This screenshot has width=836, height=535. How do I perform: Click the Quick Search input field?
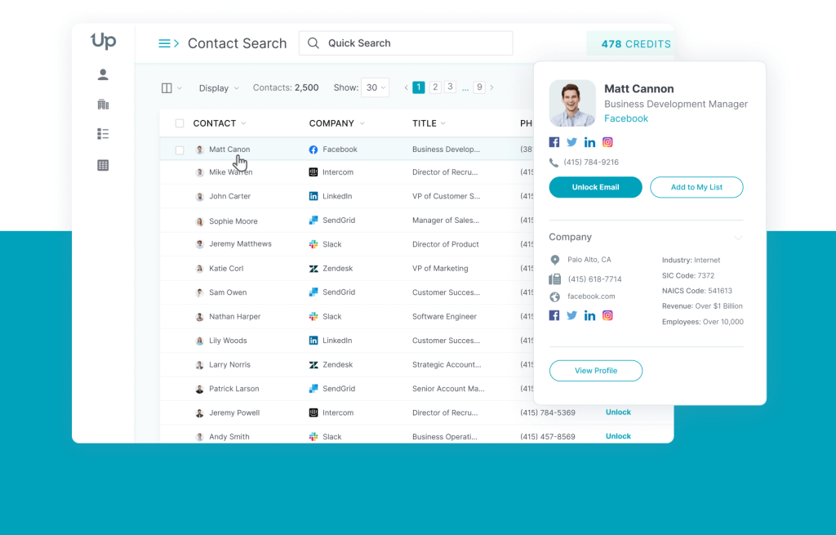406,43
